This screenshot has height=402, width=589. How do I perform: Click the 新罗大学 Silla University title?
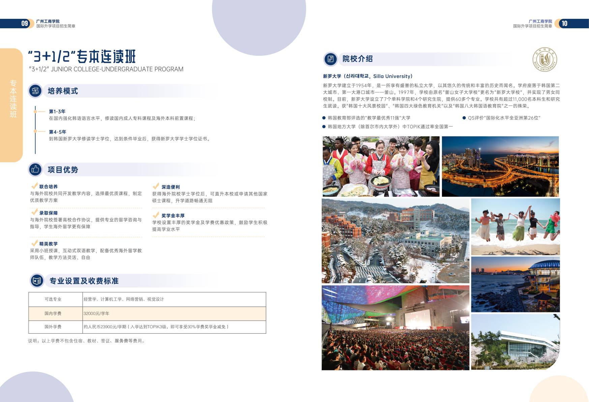point(368,76)
